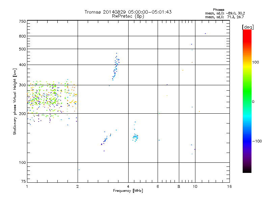The width and height of the screenshot is (270, 203).
Task: Click the cyan point cluster near 4.5 MHz
Action: pyautogui.click(x=135, y=137)
